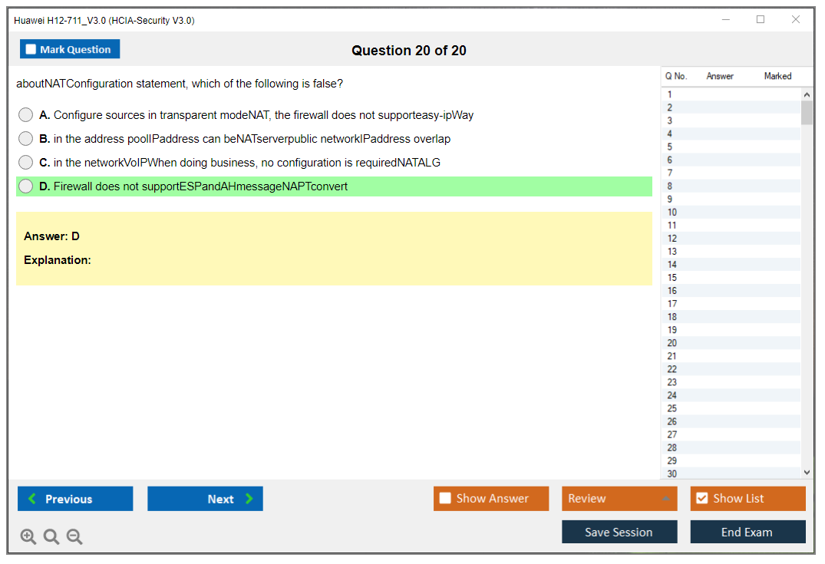Uncheck the Show List checkbox
Image resolution: width=825 pixels, height=564 pixels.
pyautogui.click(x=701, y=499)
